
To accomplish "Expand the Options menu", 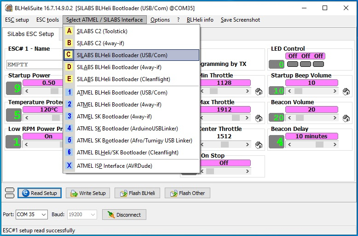I will (x=160, y=20).
